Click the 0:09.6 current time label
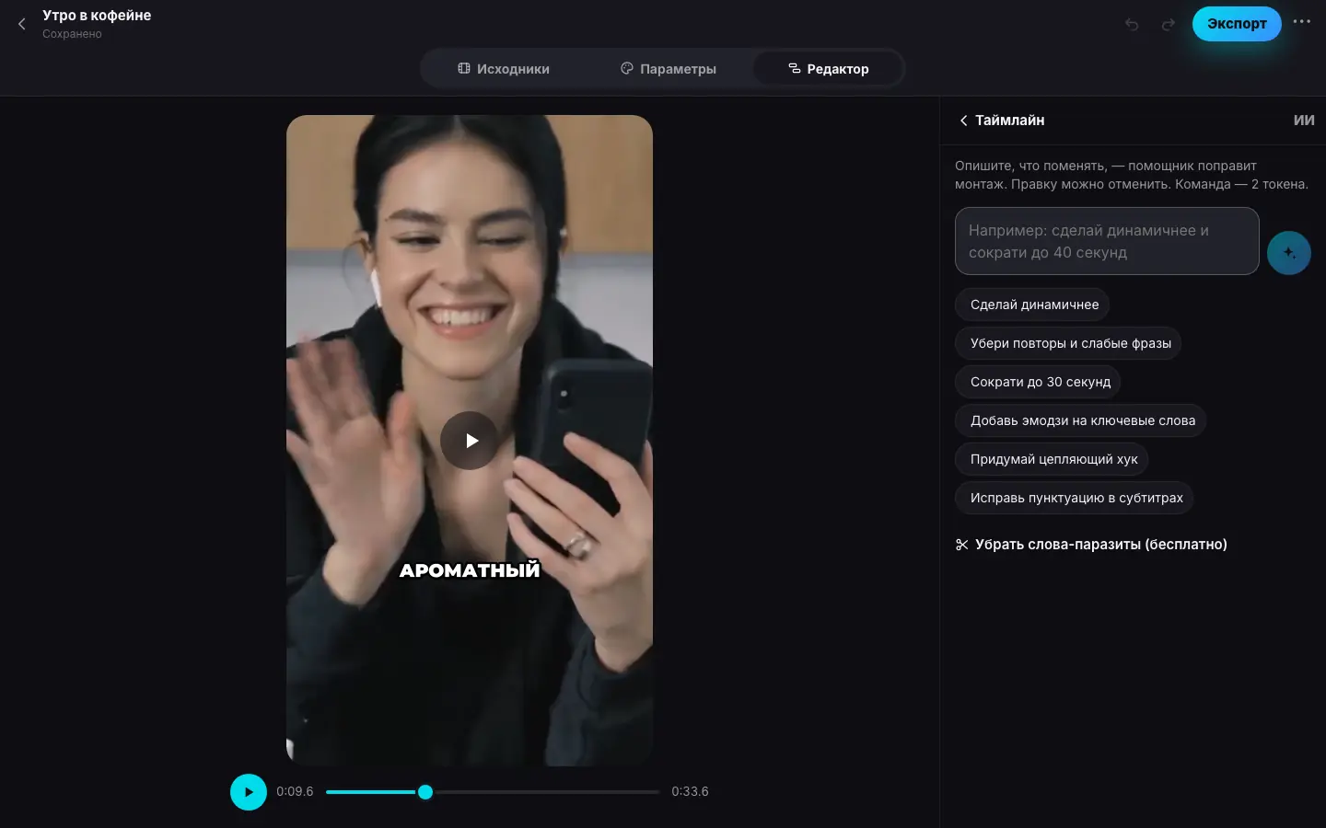1326x828 pixels. (x=295, y=792)
